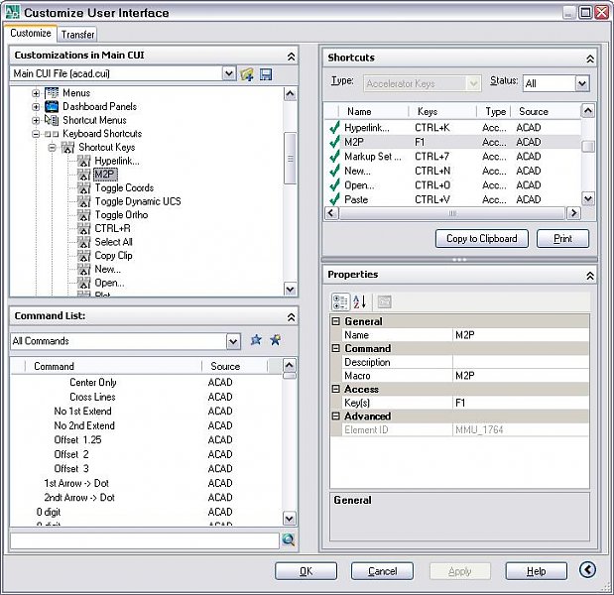
Task: Select the Markup Set row in shortcuts list
Action: point(453,157)
